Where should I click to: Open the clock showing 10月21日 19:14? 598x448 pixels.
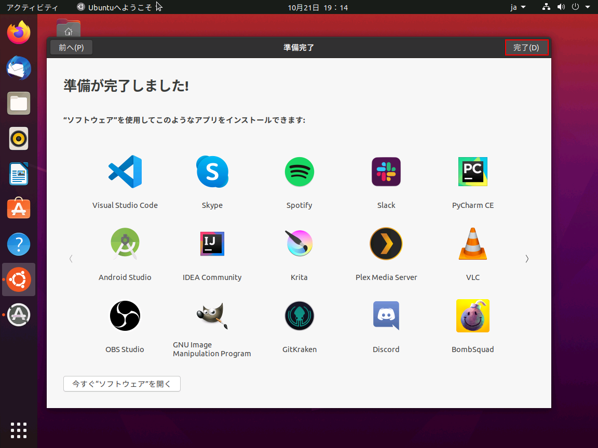318,7
